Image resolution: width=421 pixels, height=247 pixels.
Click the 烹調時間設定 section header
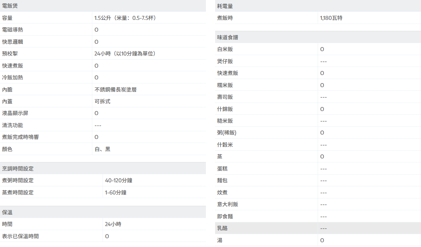coord(18,168)
